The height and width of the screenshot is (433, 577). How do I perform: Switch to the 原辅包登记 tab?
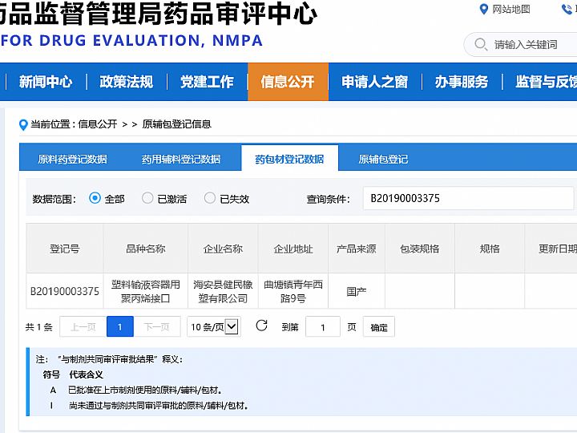pyautogui.click(x=383, y=159)
